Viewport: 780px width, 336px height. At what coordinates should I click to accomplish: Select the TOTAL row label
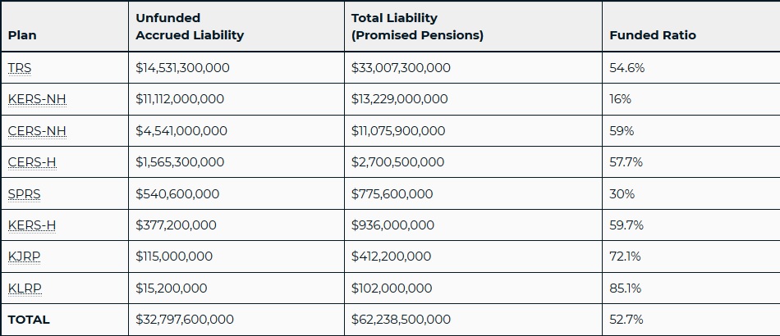click(29, 320)
